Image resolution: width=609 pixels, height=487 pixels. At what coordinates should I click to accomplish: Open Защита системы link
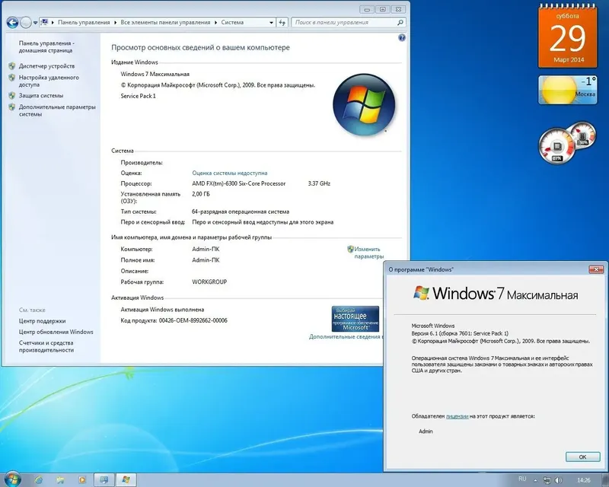pos(41,96)
